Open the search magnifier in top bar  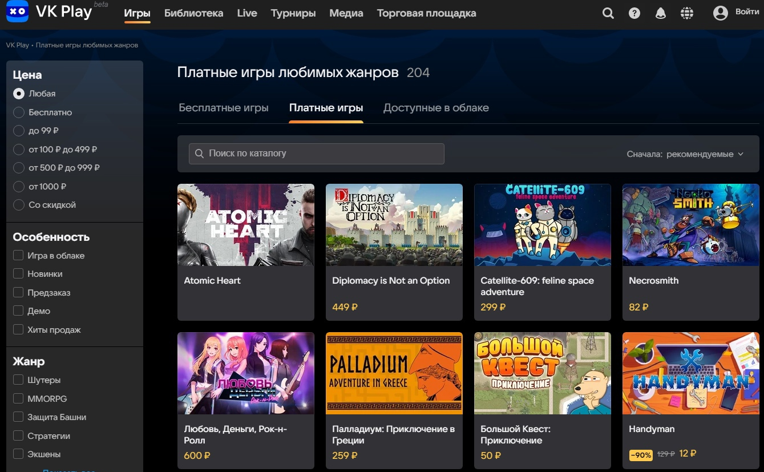608,13
